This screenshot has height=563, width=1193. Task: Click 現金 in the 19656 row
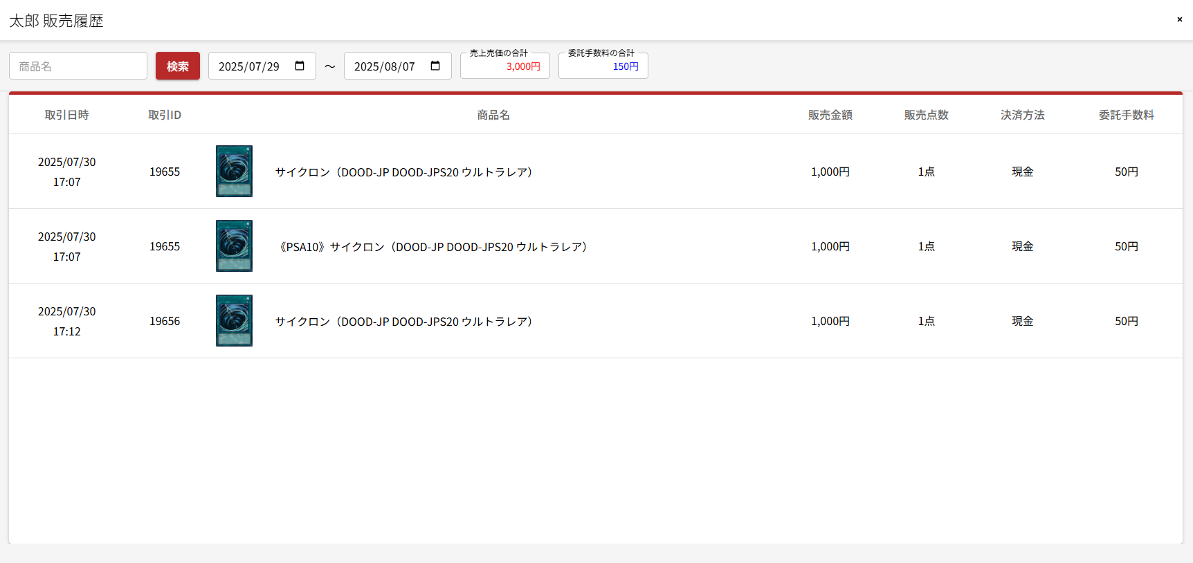pos(1023,321)
